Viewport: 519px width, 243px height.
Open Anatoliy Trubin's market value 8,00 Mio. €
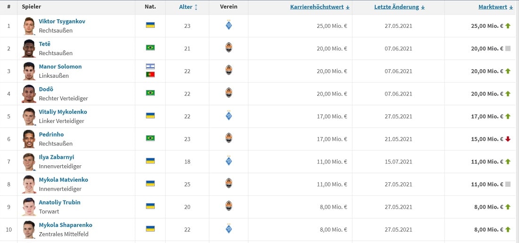click(487, 207)
